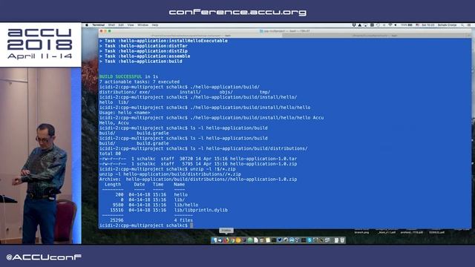Click the date and time in menu bar
475x267 pixels.
pos(428,25)
